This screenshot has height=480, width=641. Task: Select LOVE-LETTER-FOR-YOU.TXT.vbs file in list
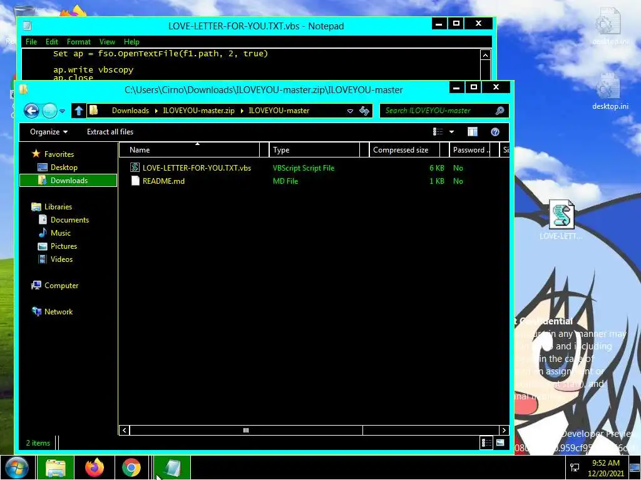pyautogui.click(x=197, y=167)
